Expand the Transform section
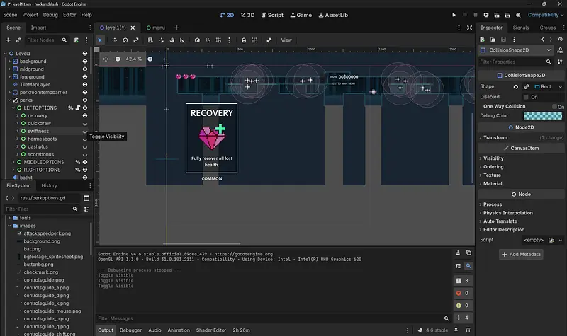567x336 pixels. (x=495, y=137)
